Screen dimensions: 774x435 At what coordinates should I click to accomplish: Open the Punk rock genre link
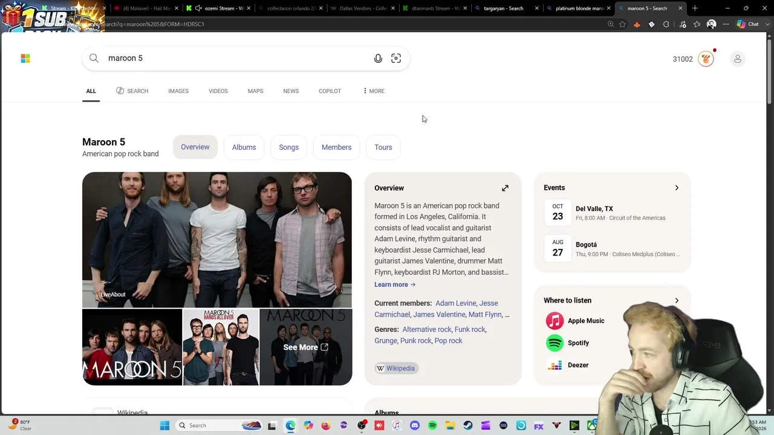416,341
